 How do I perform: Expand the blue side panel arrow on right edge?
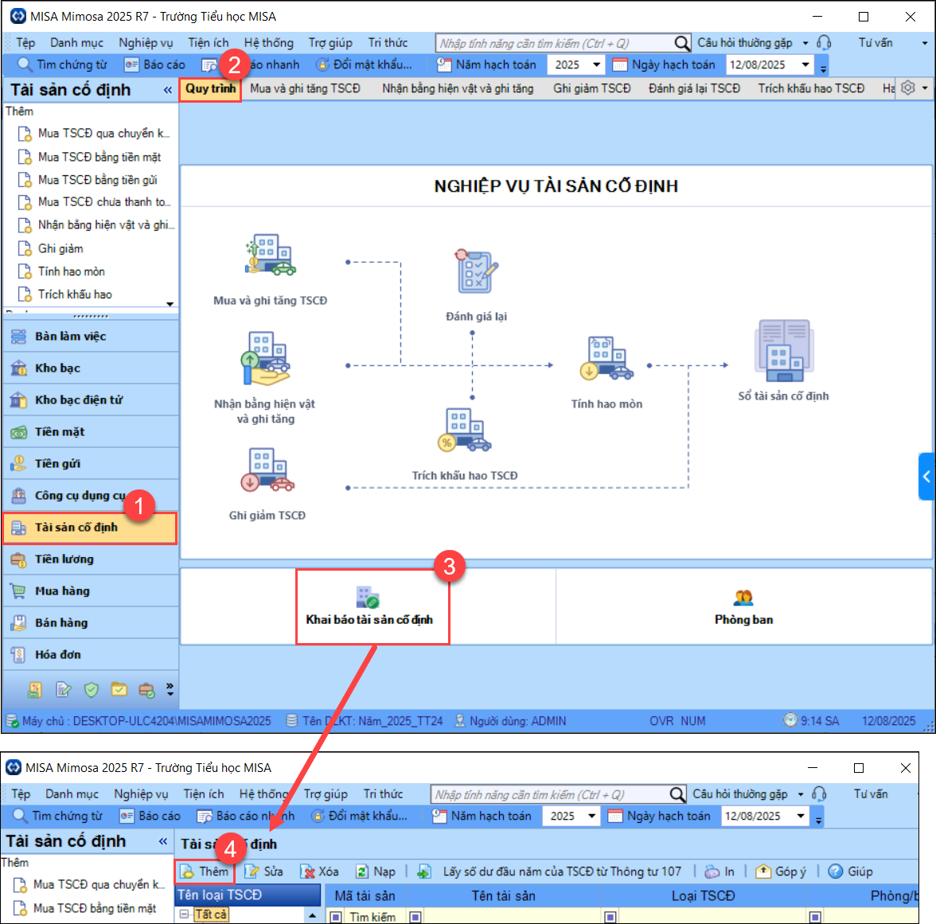(926, 476)
